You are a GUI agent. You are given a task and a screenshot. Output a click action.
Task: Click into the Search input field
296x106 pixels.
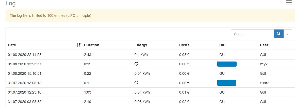(252, 34)
